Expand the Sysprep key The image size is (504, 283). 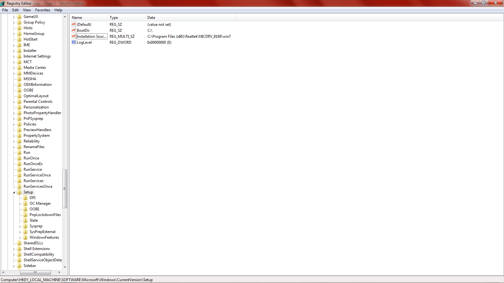click(x=20, y=226)
